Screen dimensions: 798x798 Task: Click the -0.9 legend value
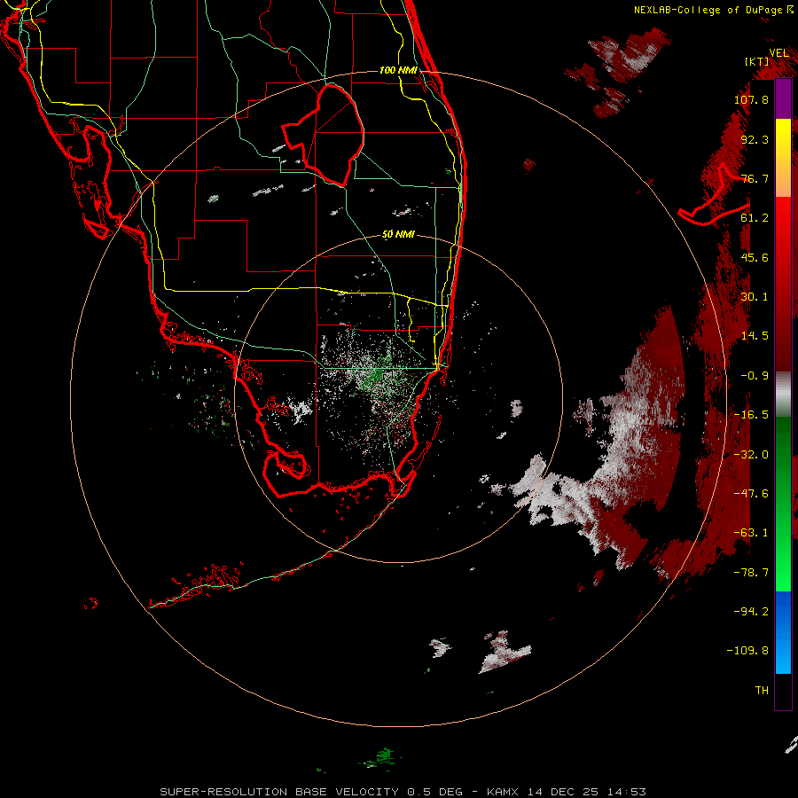tap(755, 376)
